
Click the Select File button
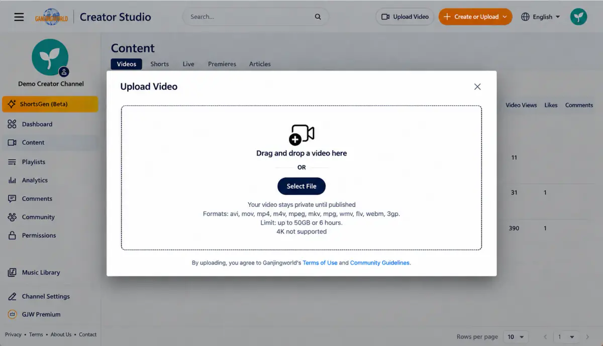tap(301, 186)
